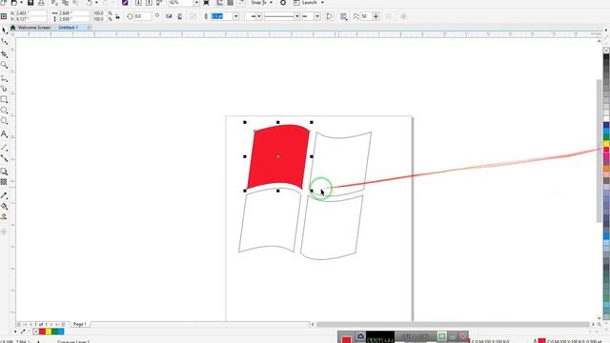
Task: Click red swatch in the right color palette
Action: (606, 150)
